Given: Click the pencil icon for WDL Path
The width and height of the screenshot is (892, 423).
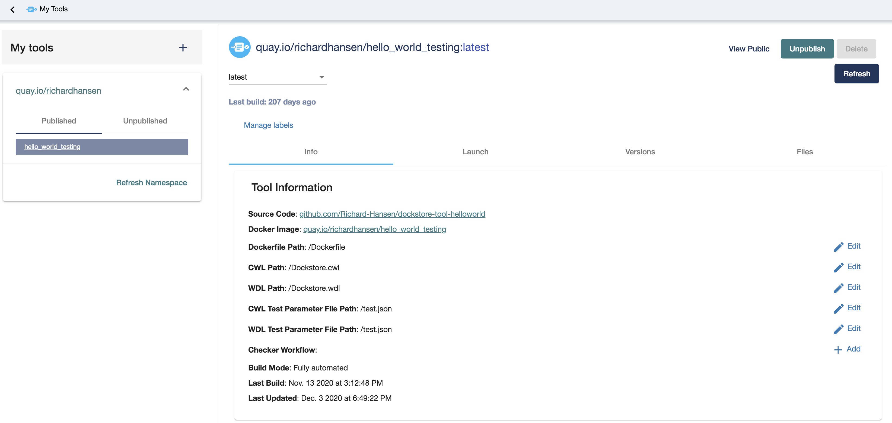Looking at the screenshot, I should 838,288.
